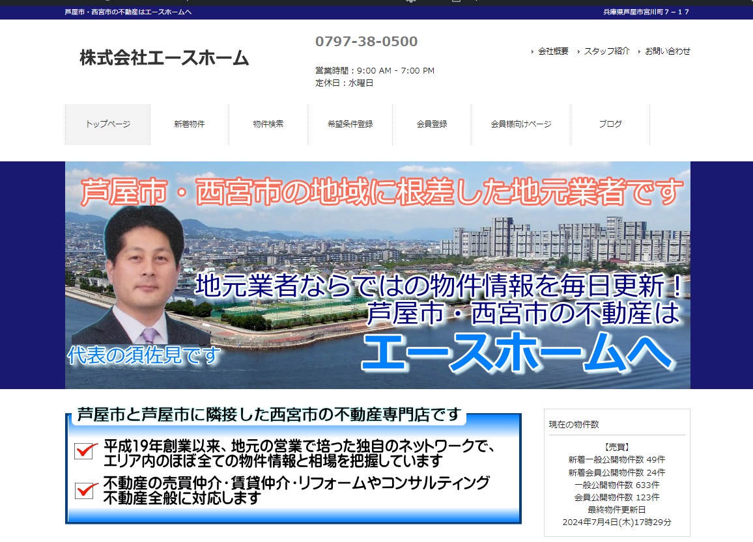This screenshot has width=753, height=542.
Task: Open the トップページ navigation tab
Action: [x=108, y=124]
